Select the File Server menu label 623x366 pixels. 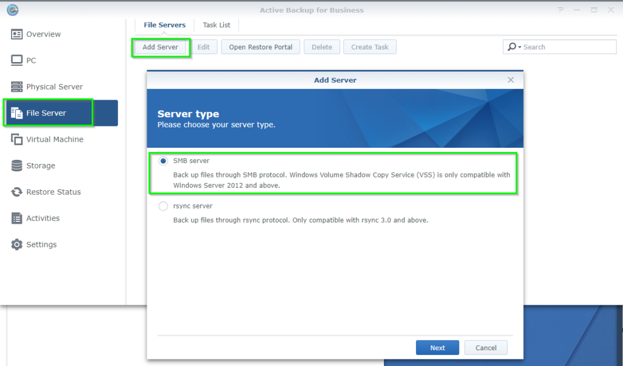pyautogui.click(x=46, y=113)
